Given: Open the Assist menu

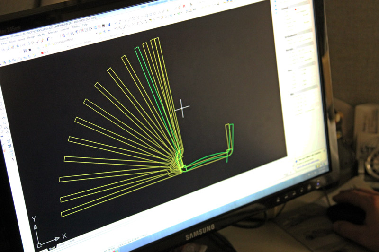Looking at the screenshot, I should [21, 39].
